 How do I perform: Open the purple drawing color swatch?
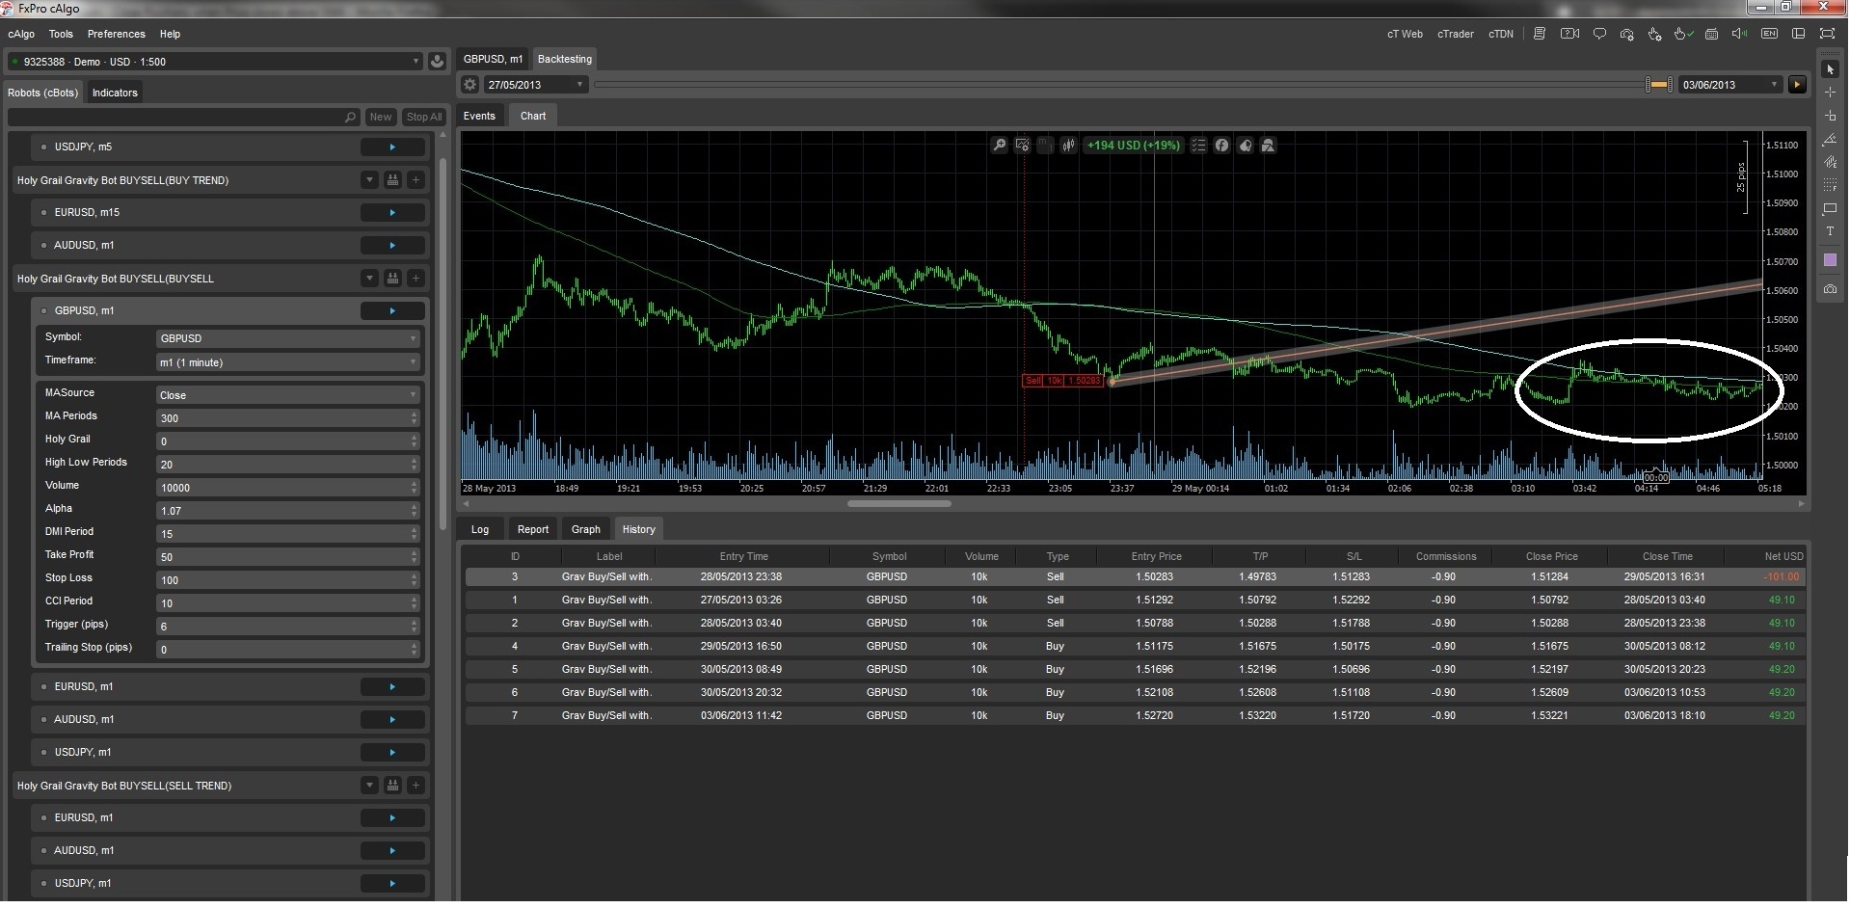click(1830, 260)
